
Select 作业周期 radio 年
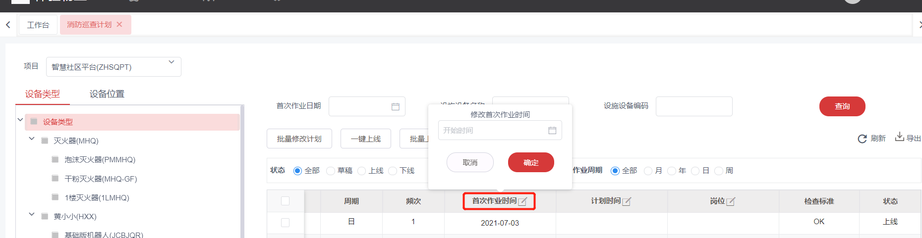click(672, 171)
